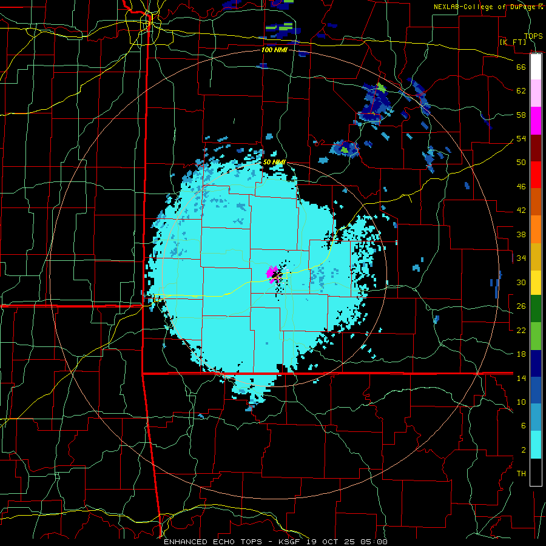The height and width of the screenshot is (546, 546).
Task: Click the TH threshold legend label
Action: (x=521, y=474)
